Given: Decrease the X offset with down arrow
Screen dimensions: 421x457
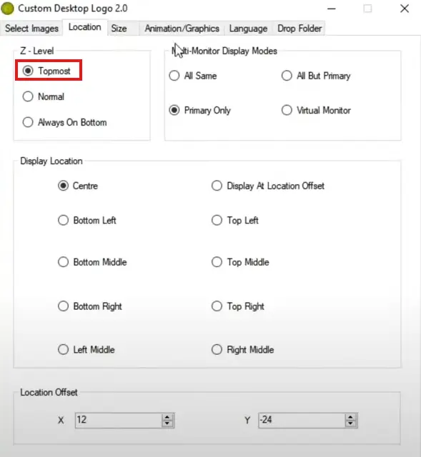Looking at the screenshot, I should click(167, 423).
